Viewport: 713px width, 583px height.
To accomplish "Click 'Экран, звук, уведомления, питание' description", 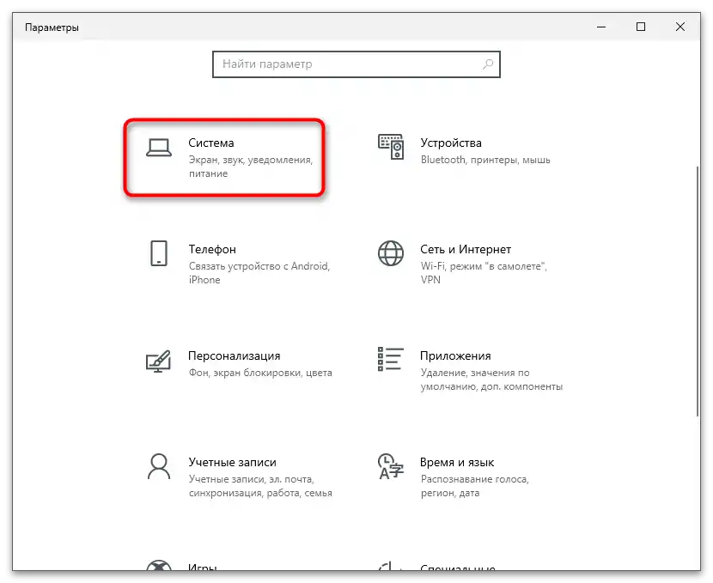I will (x=251, y=167).
